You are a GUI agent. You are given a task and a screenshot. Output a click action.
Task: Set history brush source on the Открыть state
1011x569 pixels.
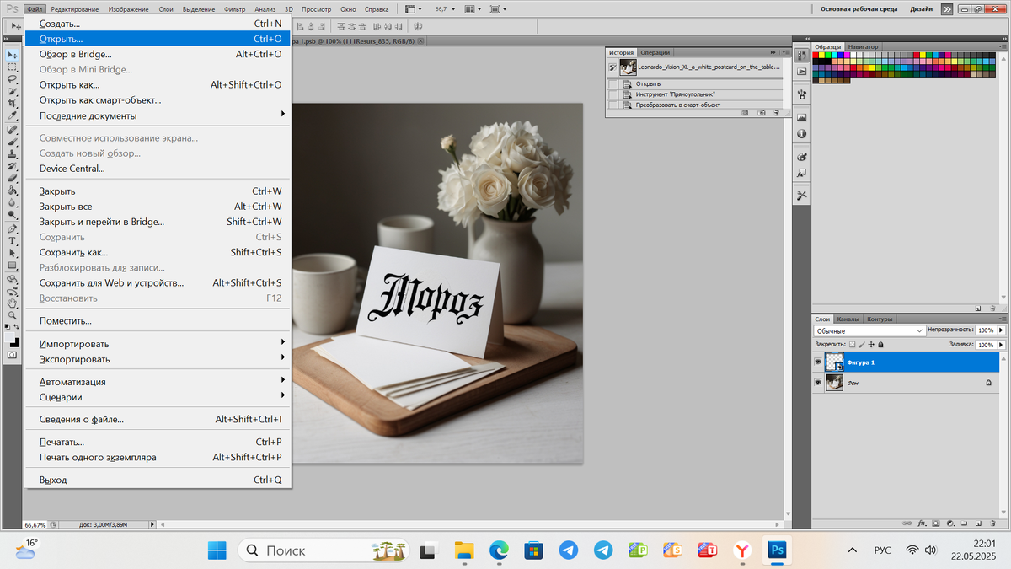click(612, 84)
